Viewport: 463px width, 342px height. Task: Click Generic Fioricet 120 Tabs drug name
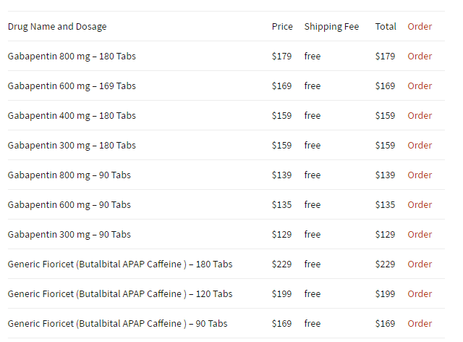(120, 293)
